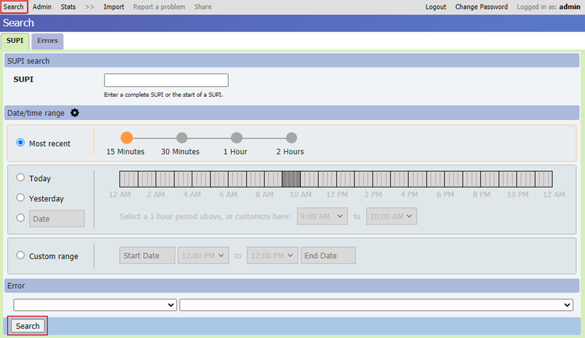Open the custom range start time selector

click(203, 255)
